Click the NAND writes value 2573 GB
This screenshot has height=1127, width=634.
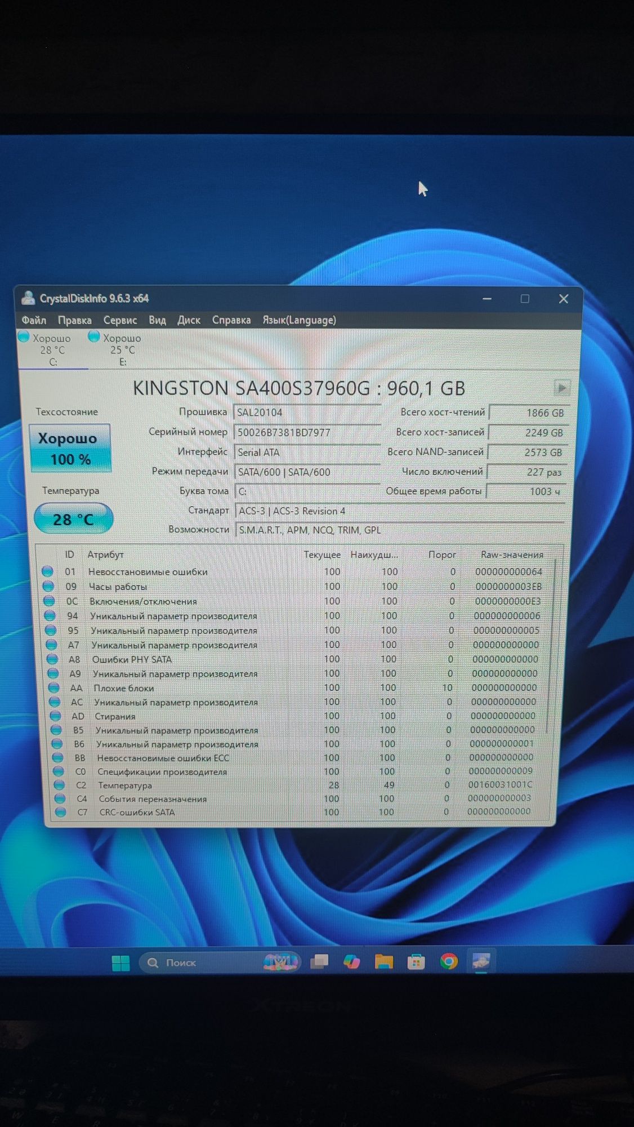pyautogui.click(x=528, y=452)
